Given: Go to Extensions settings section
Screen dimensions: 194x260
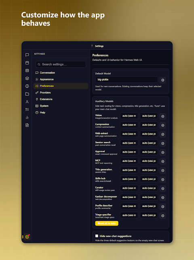Looking at the screenshot, I should [x=61, y=99].
